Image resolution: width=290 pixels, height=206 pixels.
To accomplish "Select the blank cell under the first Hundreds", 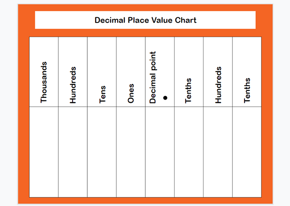I will click(73, 152).
